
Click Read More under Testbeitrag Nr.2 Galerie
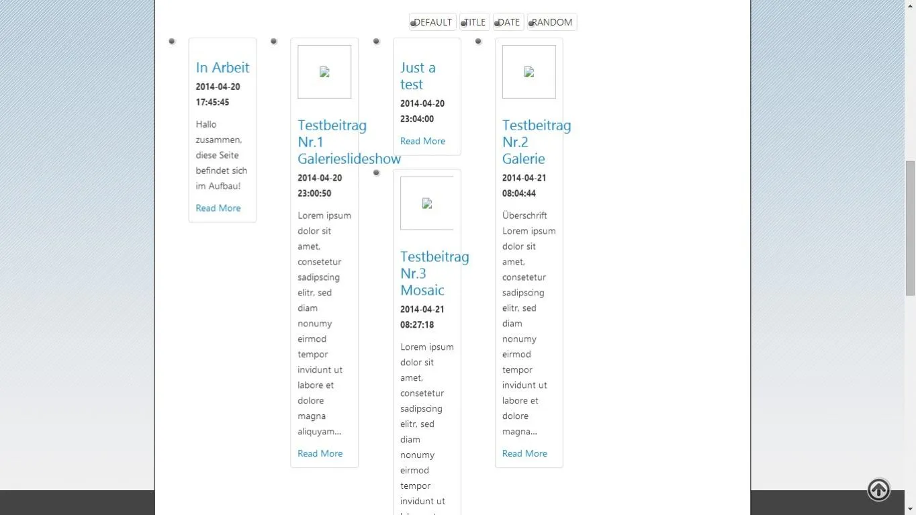pyautogui.click(x=524, y=453)
